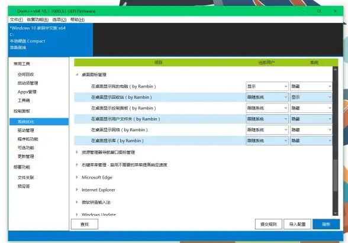Open 可选功能 in the sidebar

[x=26, y=148]
